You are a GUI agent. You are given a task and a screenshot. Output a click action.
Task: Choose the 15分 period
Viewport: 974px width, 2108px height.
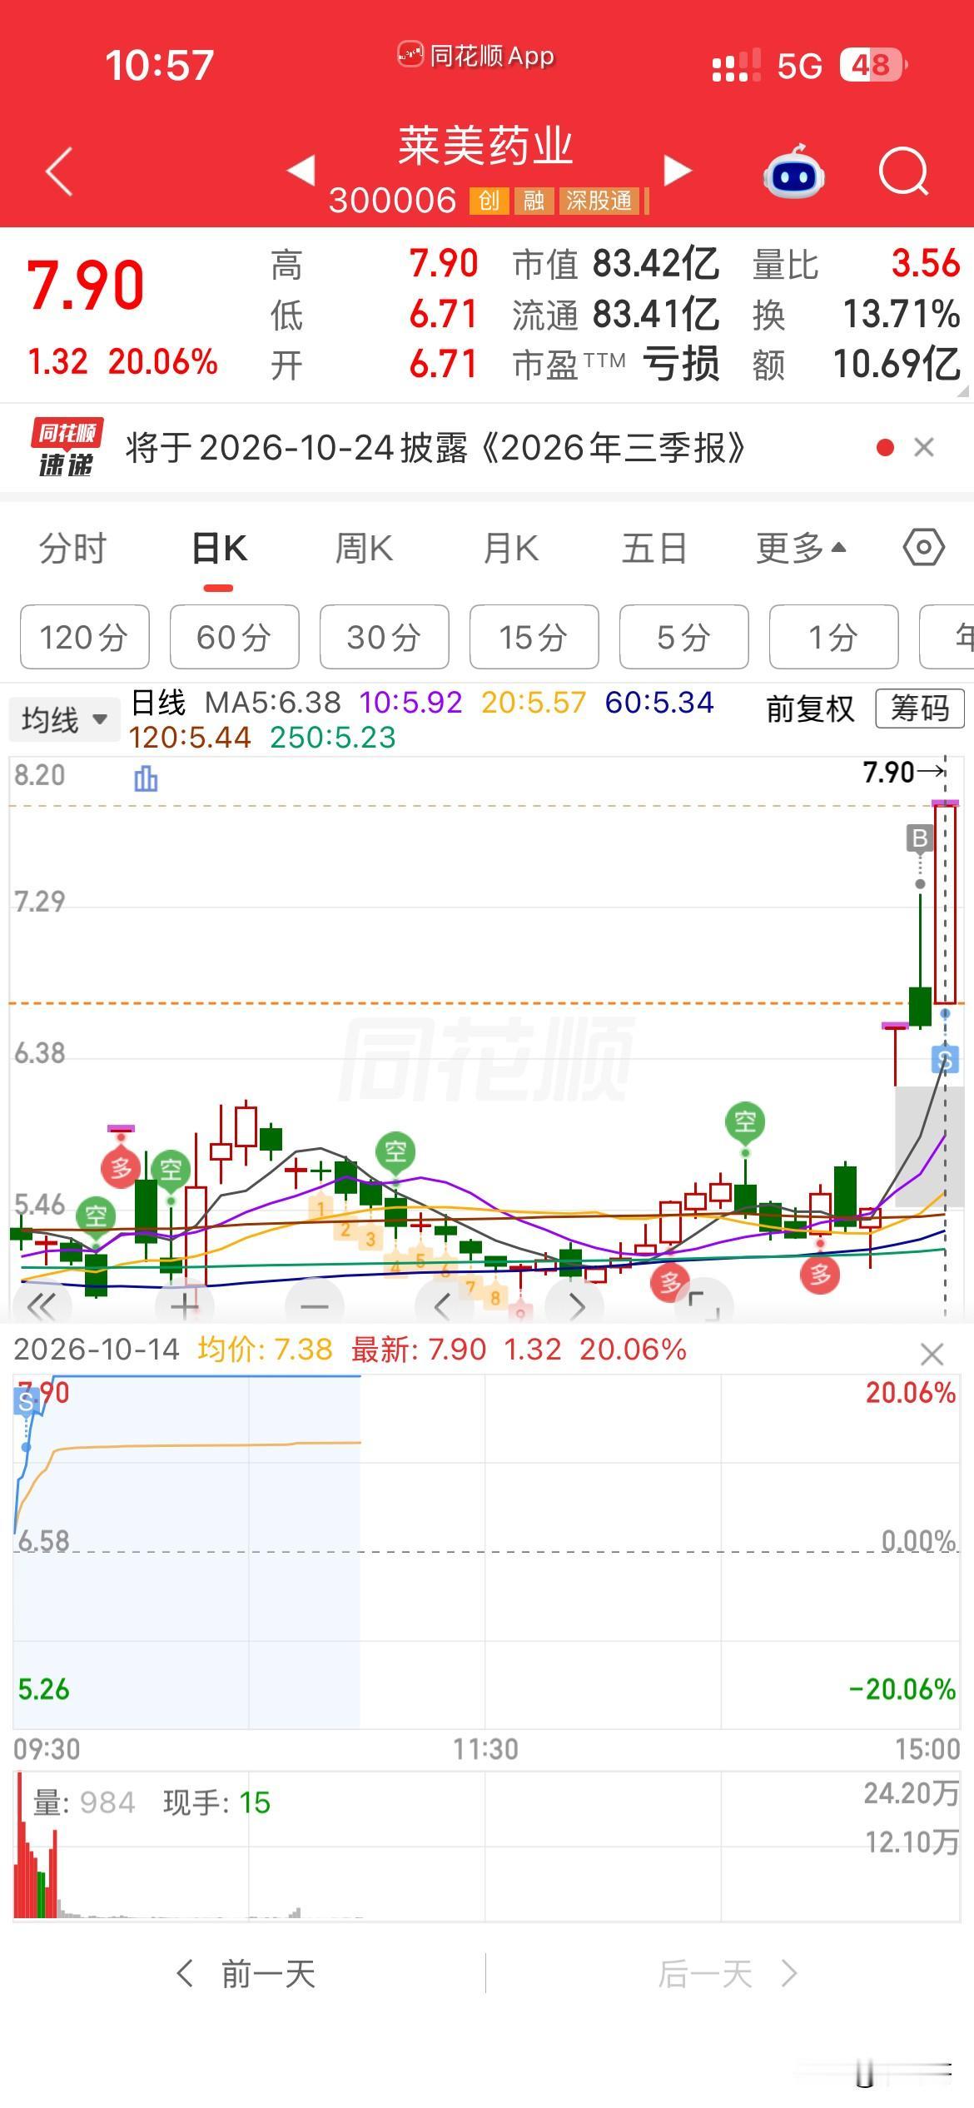coord(534,637)
